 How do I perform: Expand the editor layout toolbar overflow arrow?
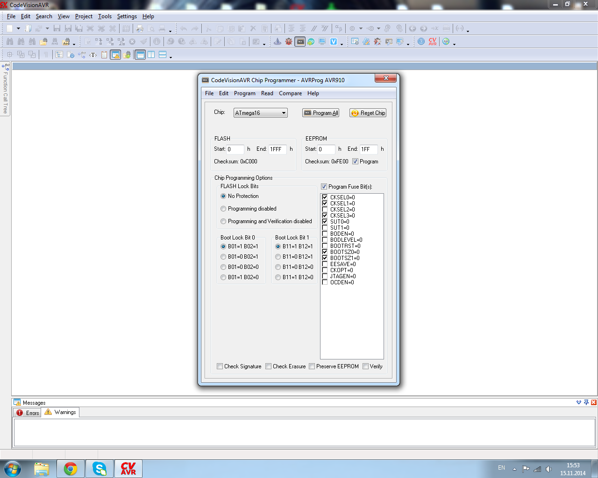[171, 57]
